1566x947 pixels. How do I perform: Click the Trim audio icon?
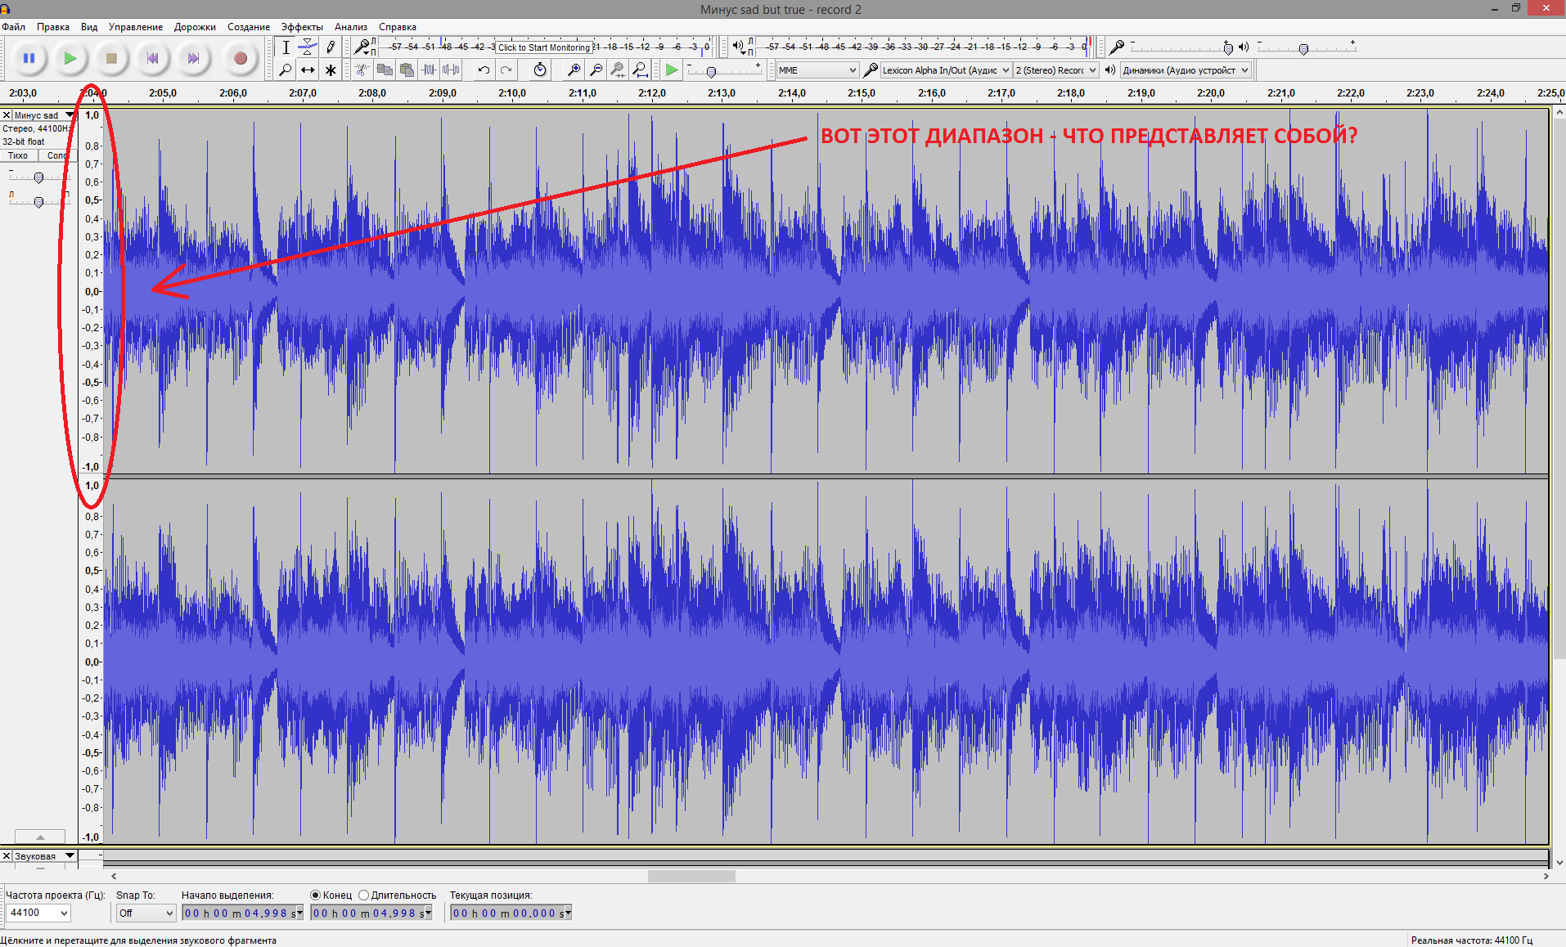click(429, 70)
